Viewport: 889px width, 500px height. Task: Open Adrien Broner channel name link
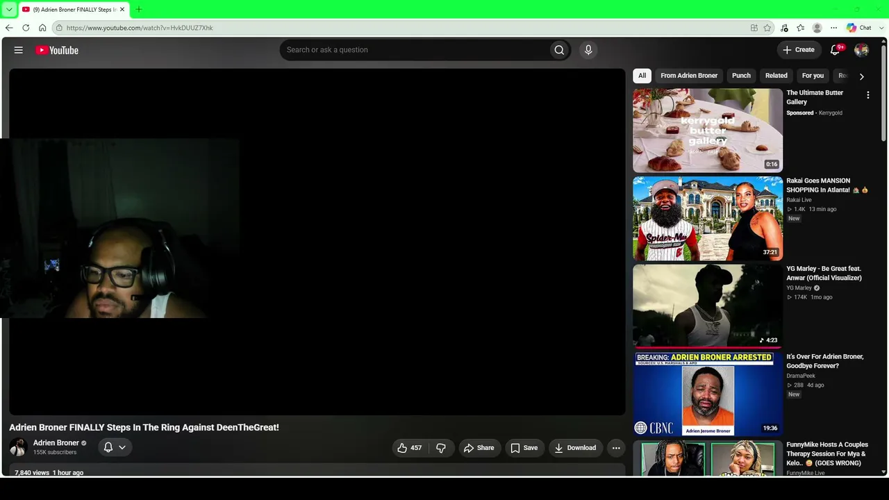(x=56, y=443)
